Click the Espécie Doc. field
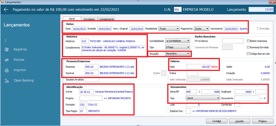The width and height of the screenshot is (276, 126). click(x=188, y=111)
